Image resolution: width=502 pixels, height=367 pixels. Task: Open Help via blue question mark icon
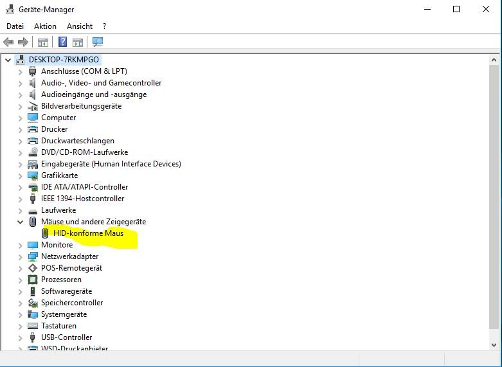pos(63,42)
